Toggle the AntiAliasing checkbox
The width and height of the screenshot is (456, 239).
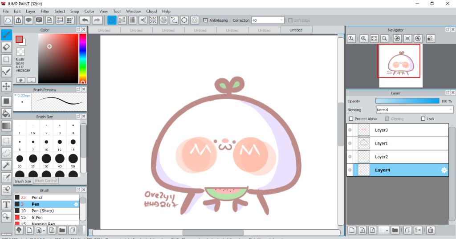[205, 20]
